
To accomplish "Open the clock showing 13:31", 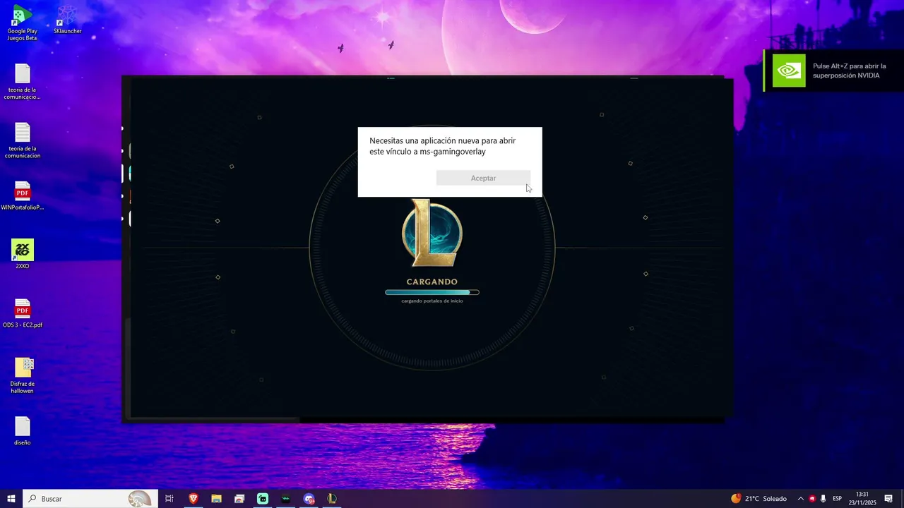I will (x=862, y=499).
